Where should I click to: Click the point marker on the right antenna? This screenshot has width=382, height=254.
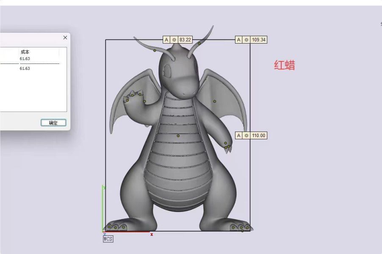pyautogui.click(x=199, y=44)
